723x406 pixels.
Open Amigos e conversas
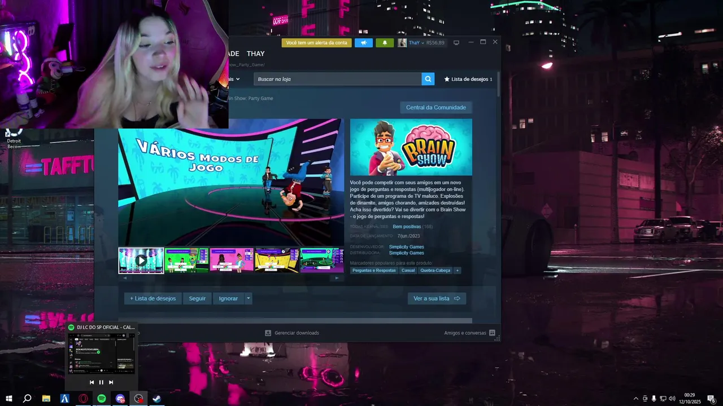(x=465, y=333)
